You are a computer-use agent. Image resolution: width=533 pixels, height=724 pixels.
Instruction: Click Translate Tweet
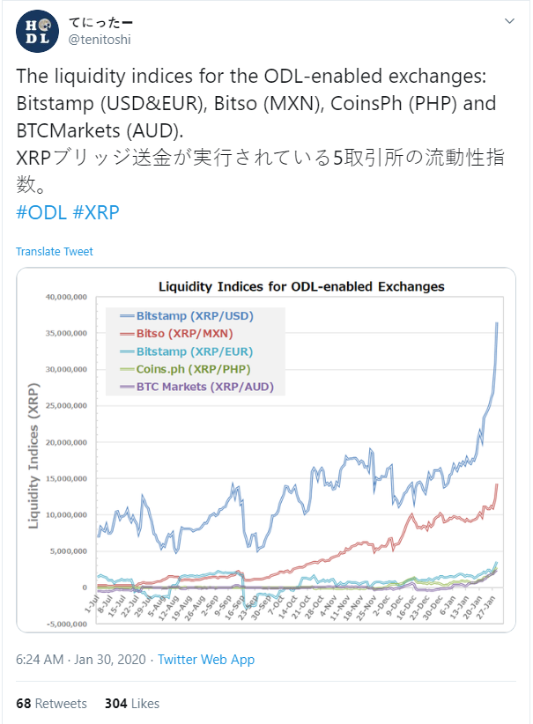[x=55, y=252]
